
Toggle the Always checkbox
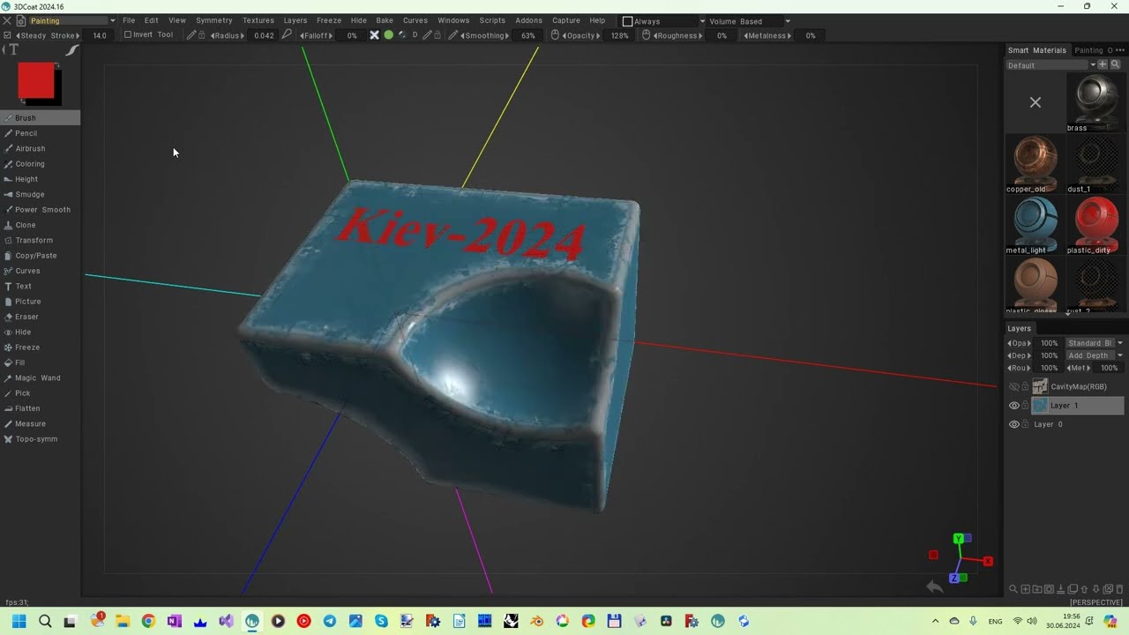pos(627,21)
